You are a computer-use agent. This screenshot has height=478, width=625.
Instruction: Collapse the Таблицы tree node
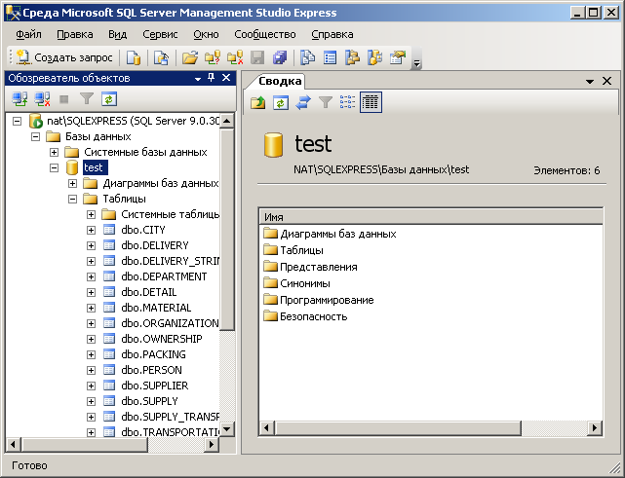click(x=72, y=199)
